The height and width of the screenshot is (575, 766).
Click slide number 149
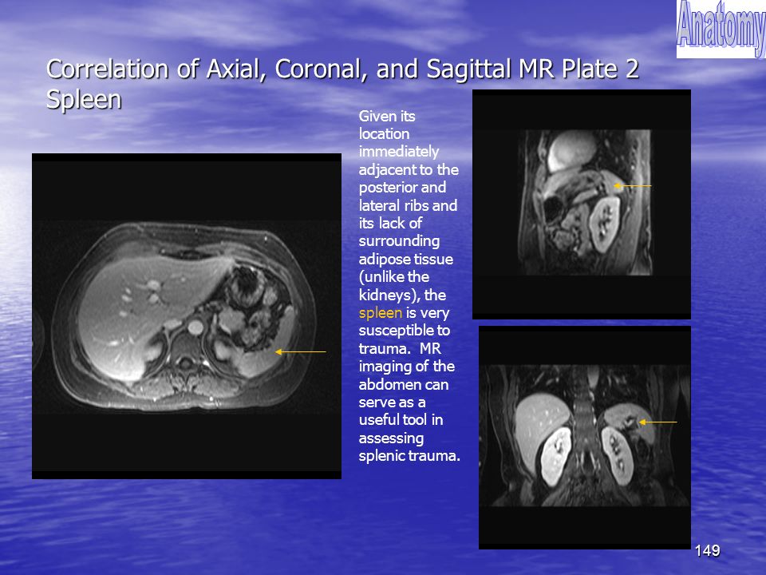pos(707,550)
